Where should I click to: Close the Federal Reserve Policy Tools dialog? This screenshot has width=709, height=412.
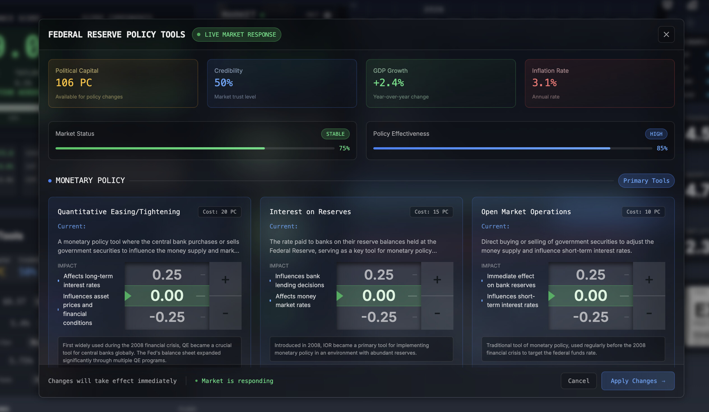[666, 34]
